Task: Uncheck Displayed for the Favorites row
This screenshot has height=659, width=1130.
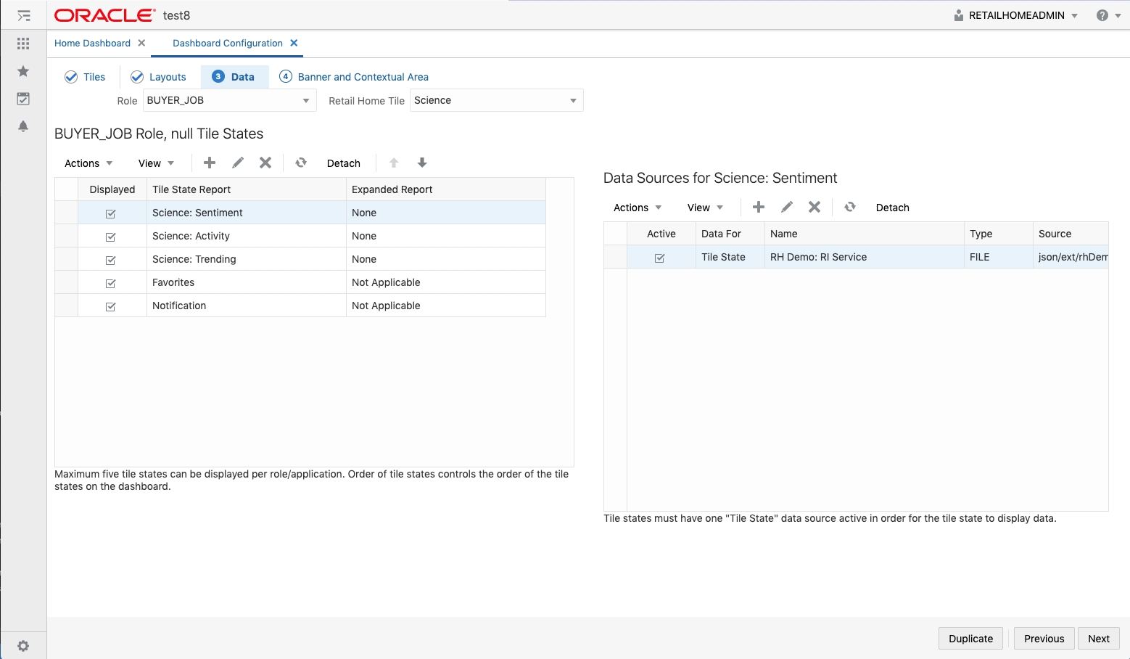Action: coord(110,282)
